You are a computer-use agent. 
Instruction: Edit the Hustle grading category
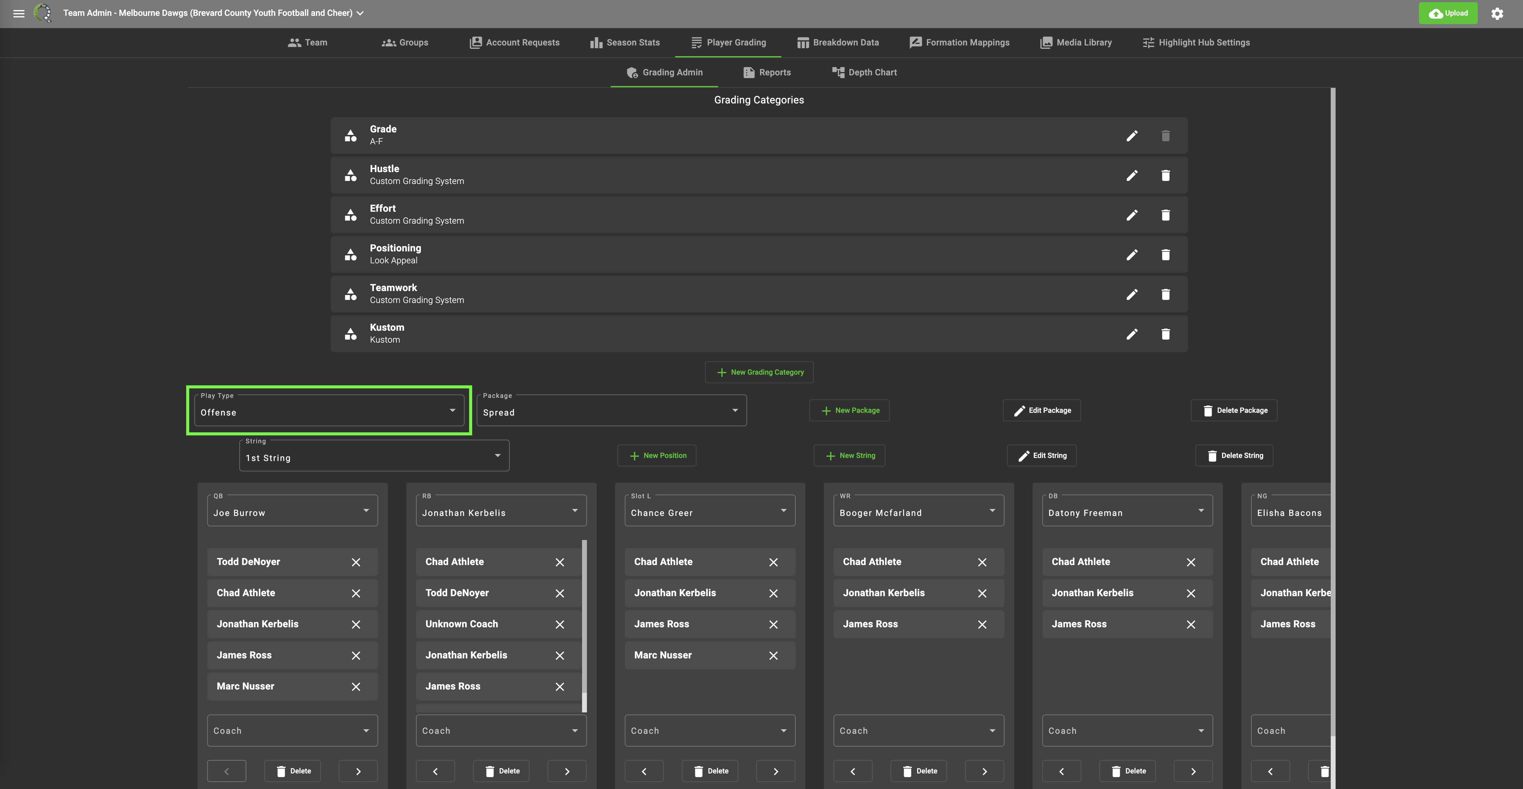1131,175
